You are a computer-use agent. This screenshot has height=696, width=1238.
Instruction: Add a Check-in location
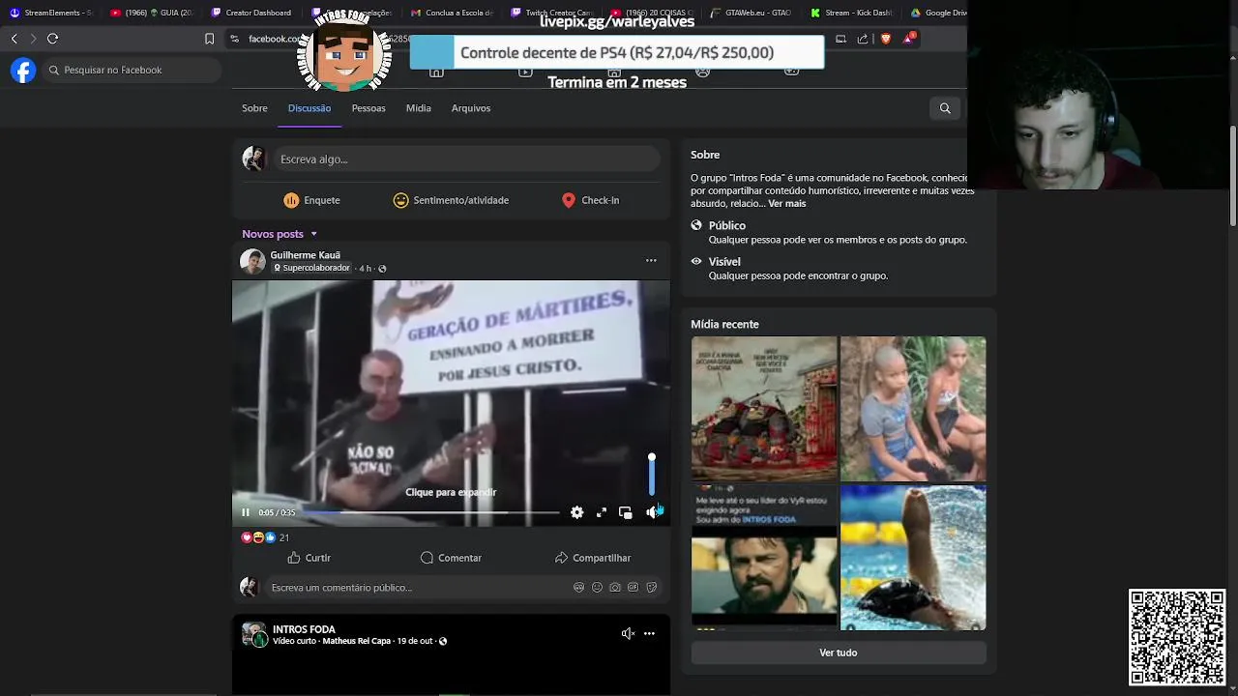tap(590, 200)
